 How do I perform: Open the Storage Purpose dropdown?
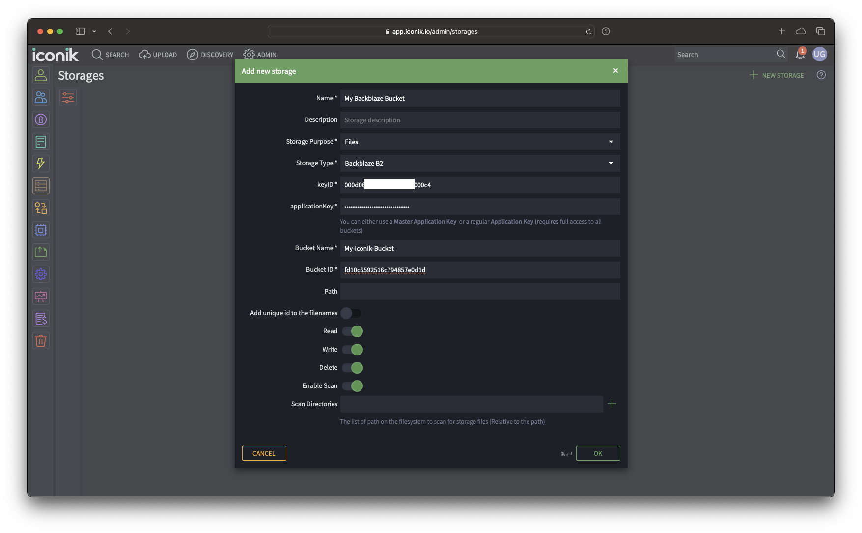coord(480,142)
